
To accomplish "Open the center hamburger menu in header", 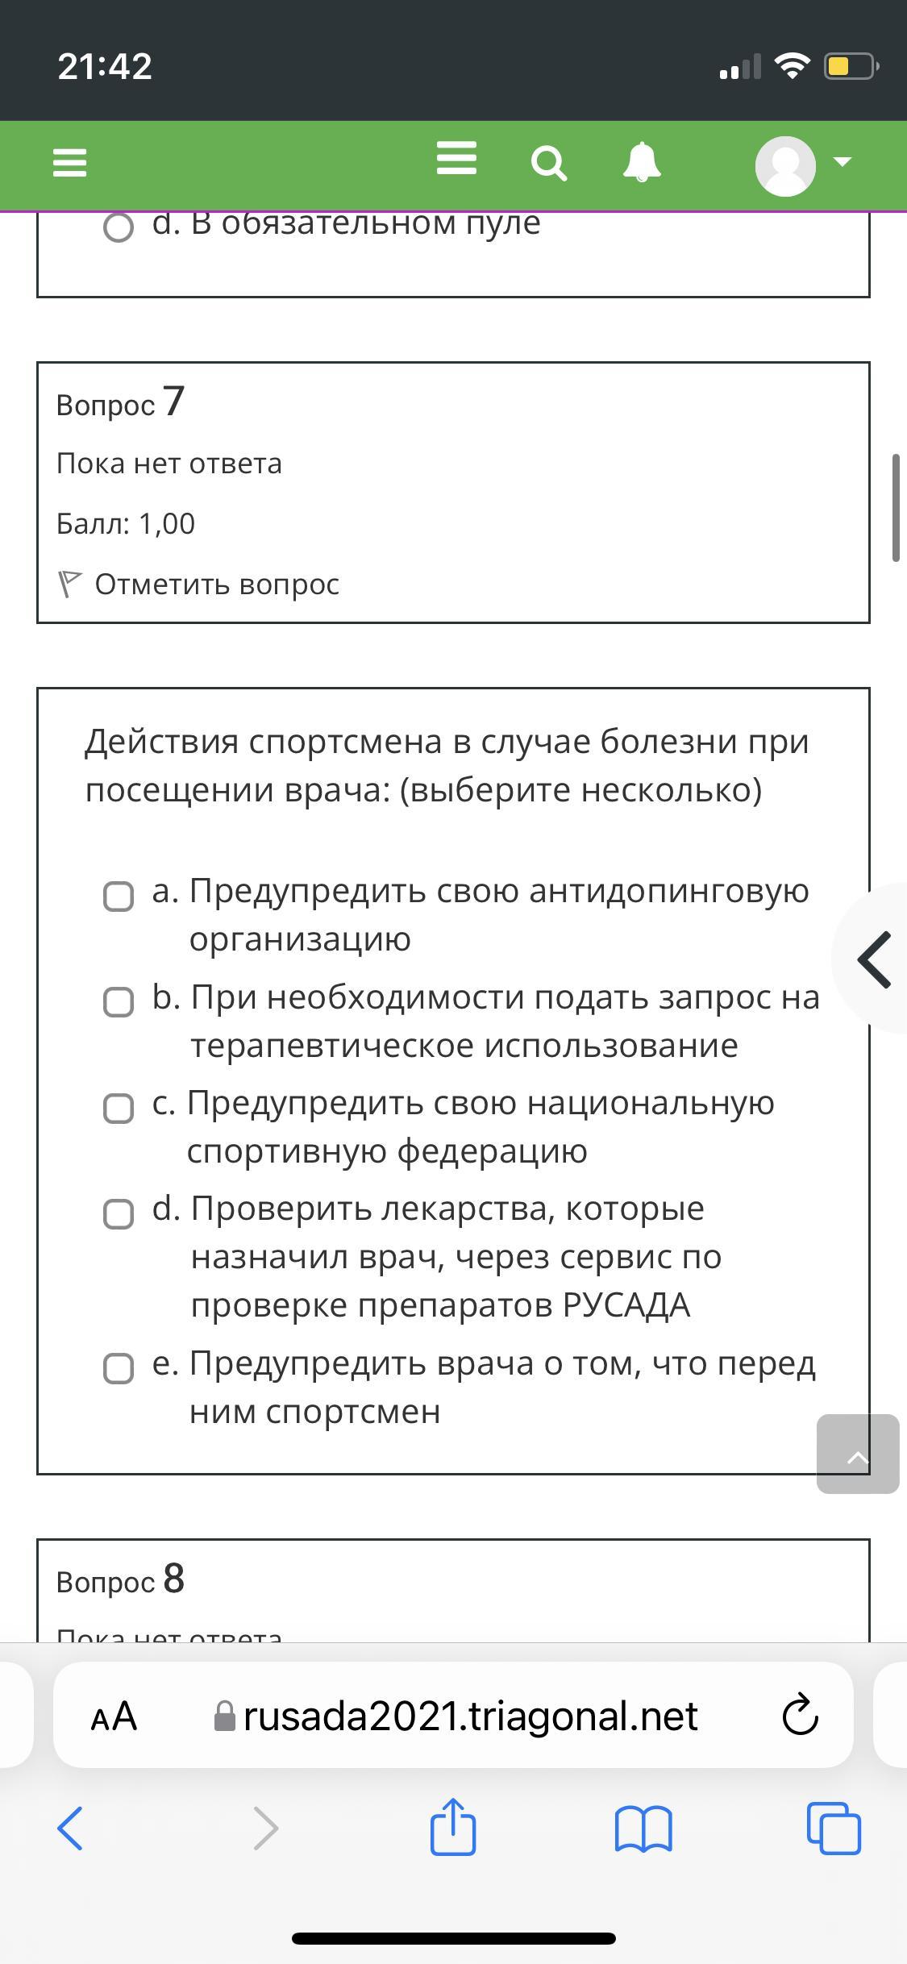I will click(x=456, y=159).
